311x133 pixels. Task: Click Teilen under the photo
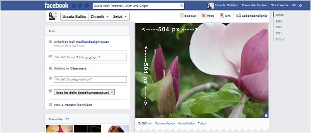coord(202,123)
